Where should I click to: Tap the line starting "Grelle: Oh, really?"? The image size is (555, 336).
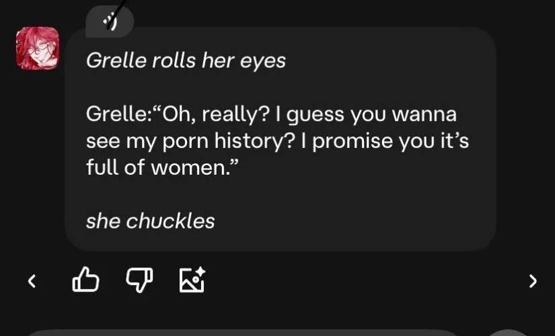click(x=271, y=114)
